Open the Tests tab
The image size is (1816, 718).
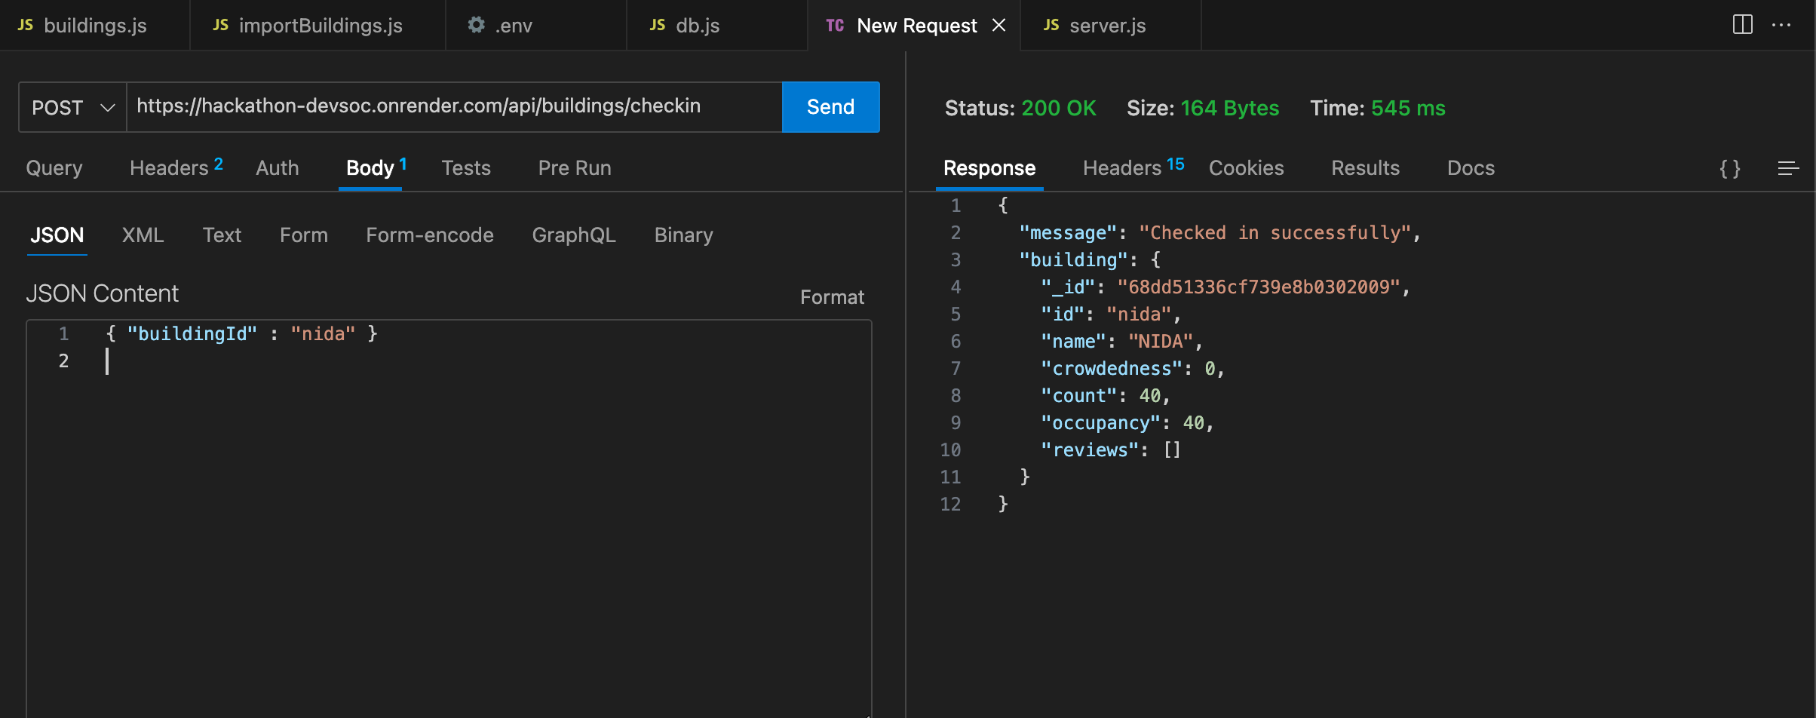466,168
